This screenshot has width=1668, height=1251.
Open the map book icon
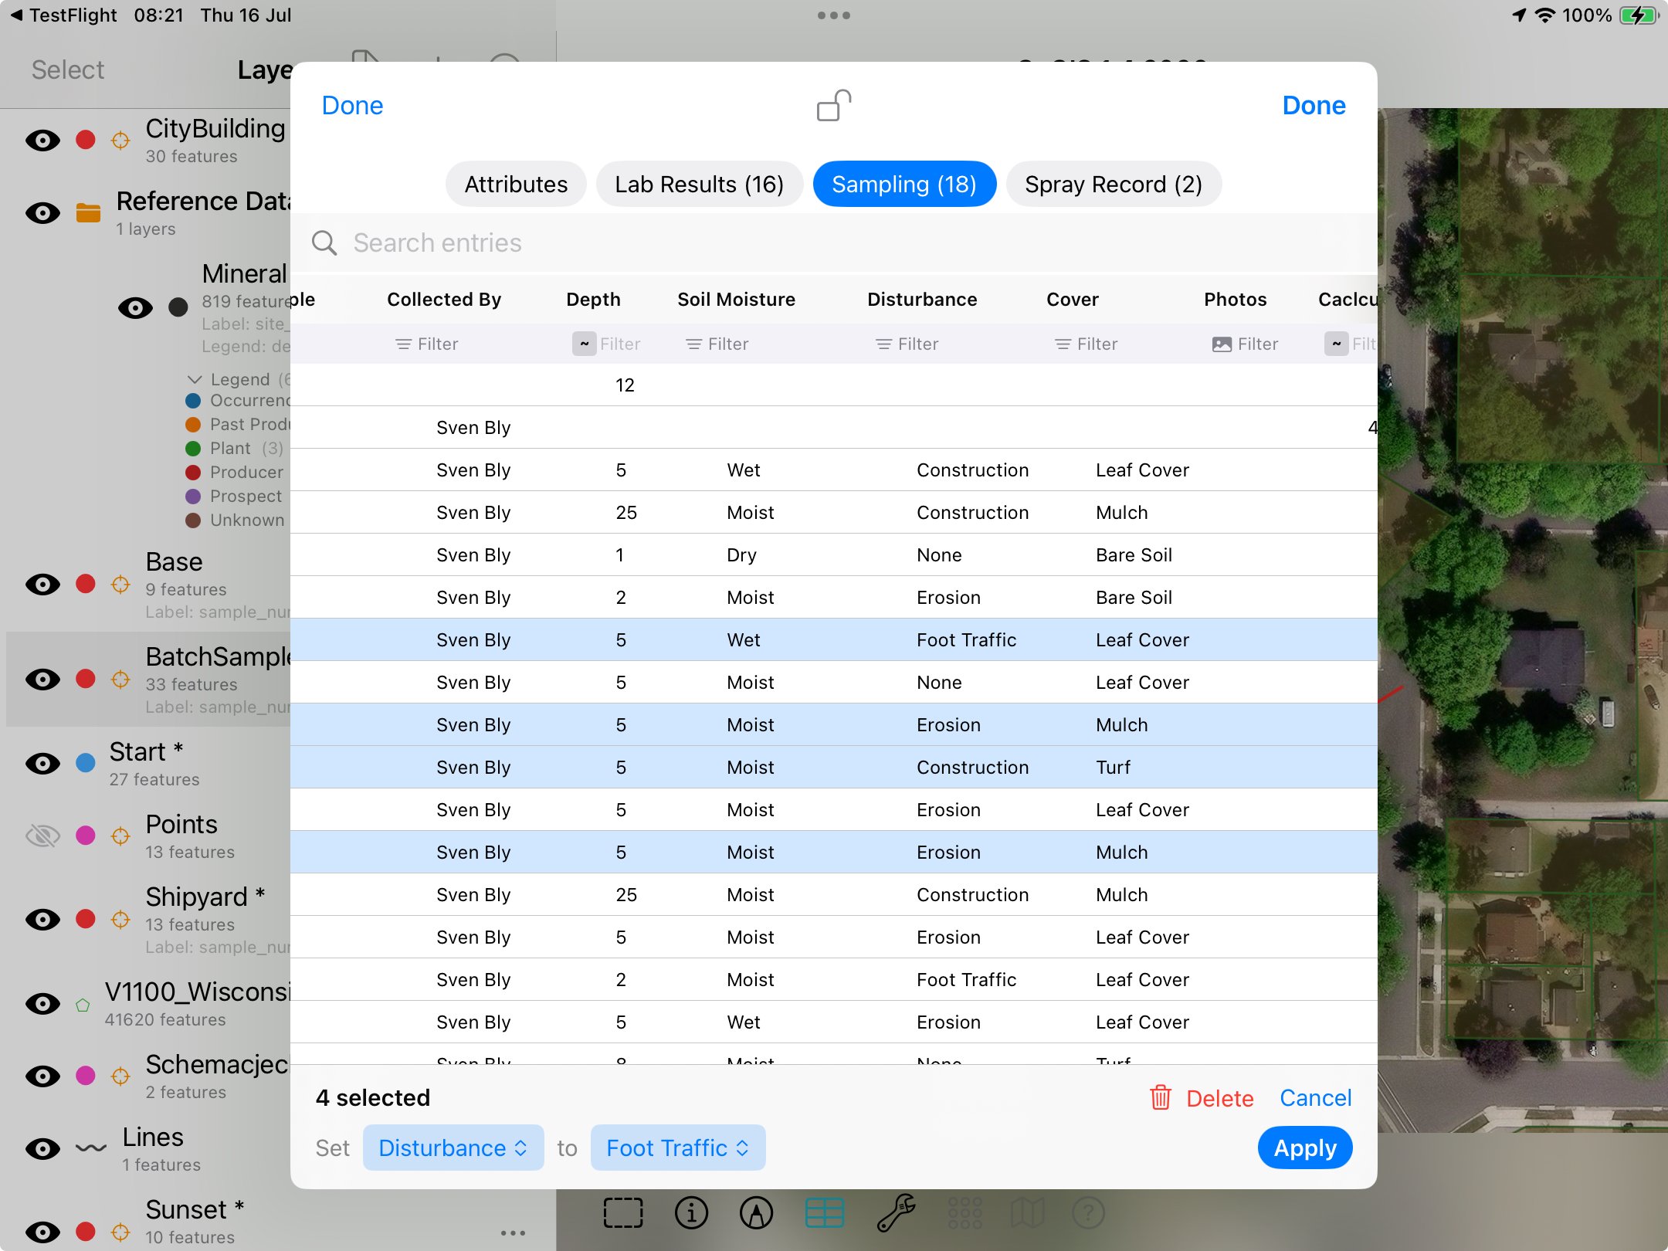coord(1027,1212)
